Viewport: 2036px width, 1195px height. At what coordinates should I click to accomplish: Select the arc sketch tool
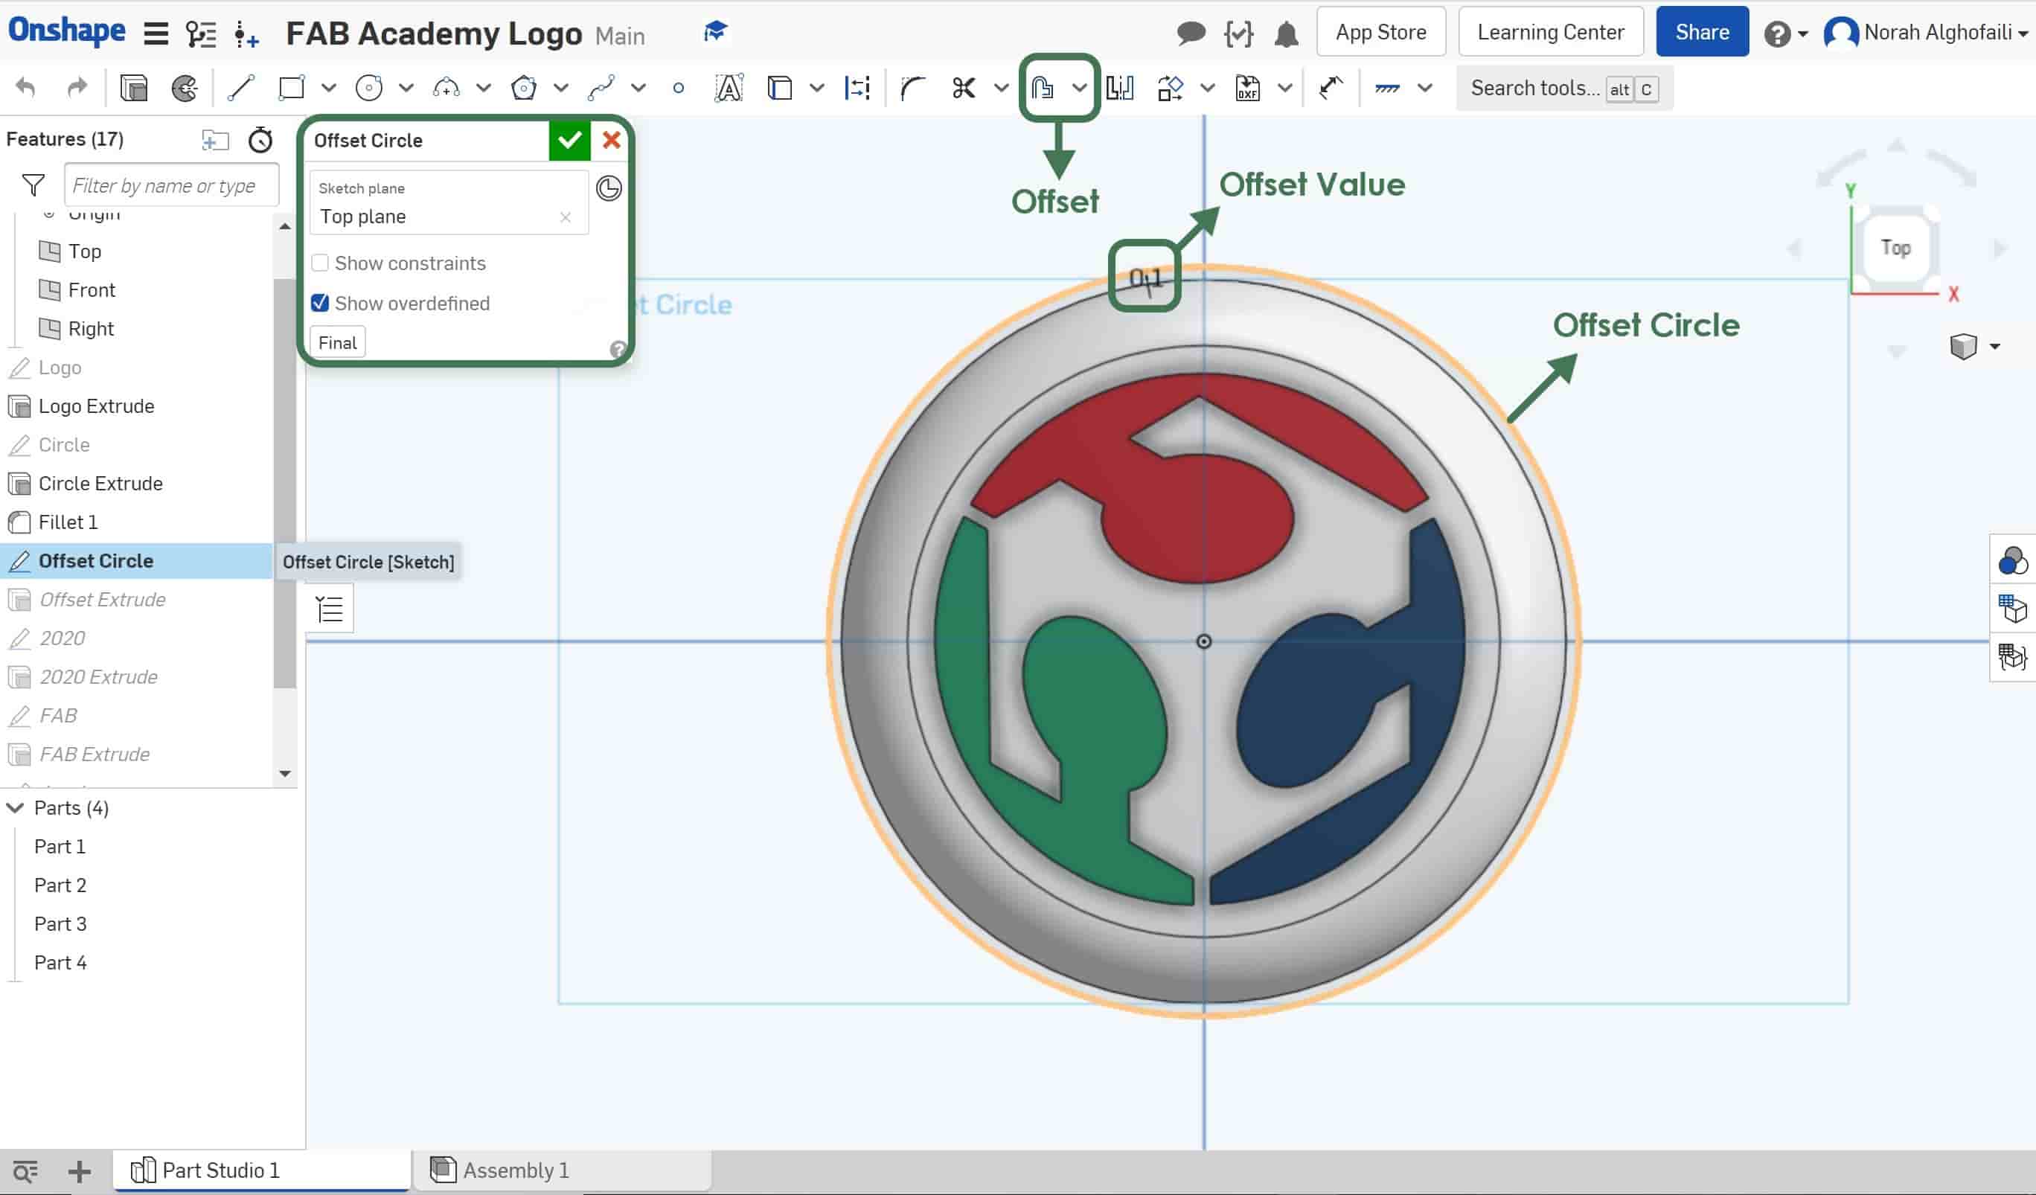click(x=446, y=87)
